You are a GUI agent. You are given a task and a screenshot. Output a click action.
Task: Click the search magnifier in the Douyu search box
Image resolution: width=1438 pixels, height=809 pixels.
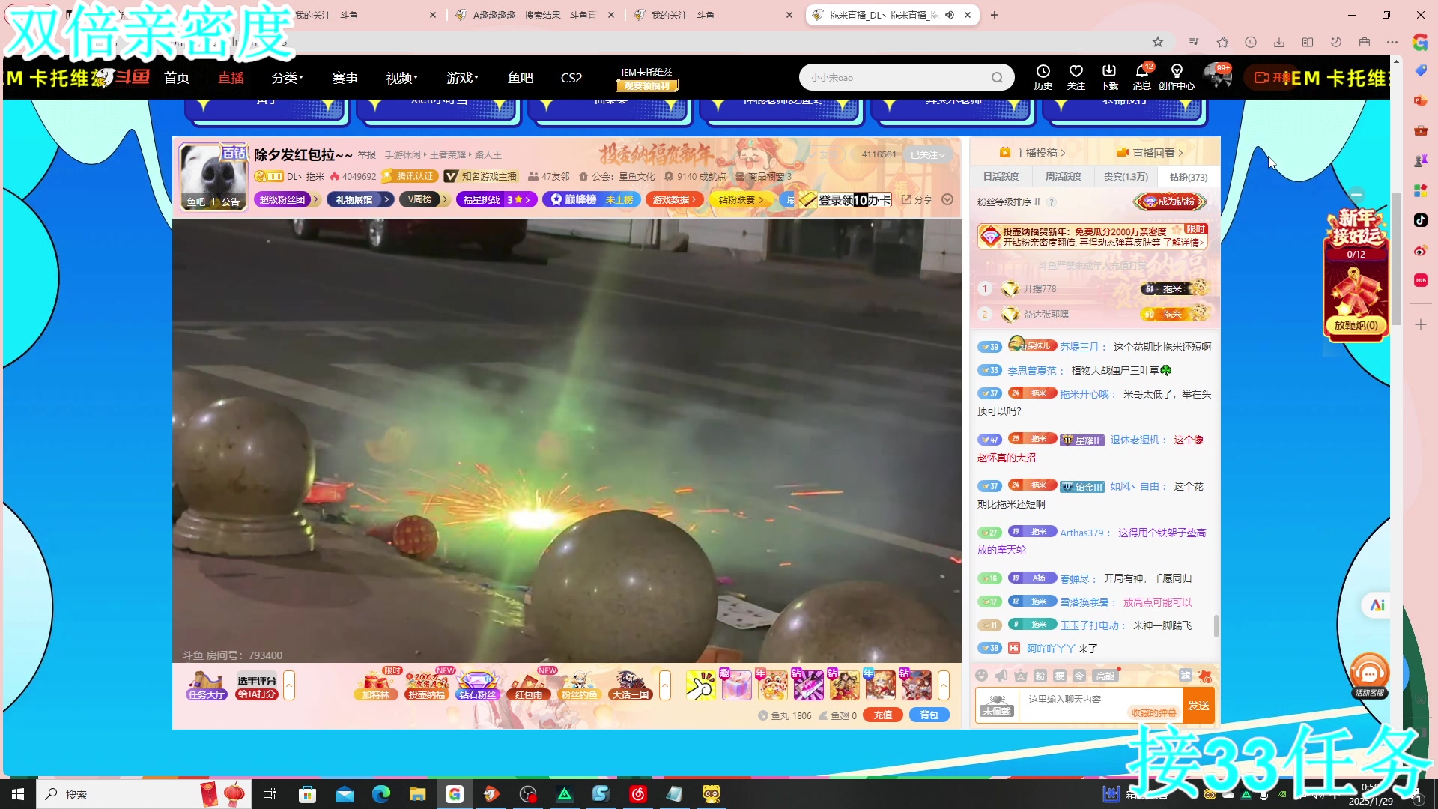click(x=997, y=77)
